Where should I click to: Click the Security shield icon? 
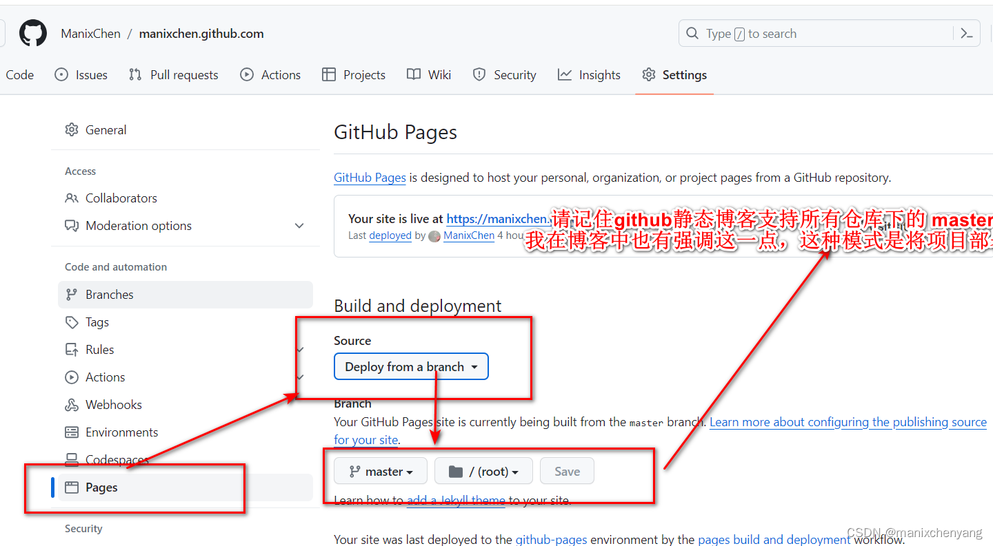coord(479,74)
